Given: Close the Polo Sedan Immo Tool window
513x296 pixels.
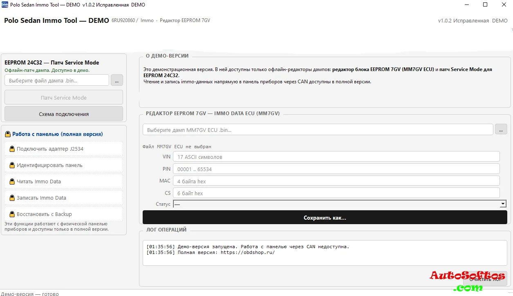Looking at the screenshot, I should tap(504, 5).
